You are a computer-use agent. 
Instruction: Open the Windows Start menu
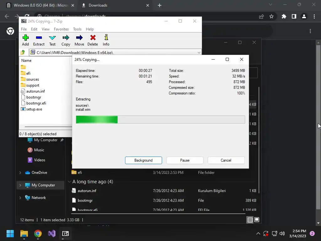pos(10,233)
